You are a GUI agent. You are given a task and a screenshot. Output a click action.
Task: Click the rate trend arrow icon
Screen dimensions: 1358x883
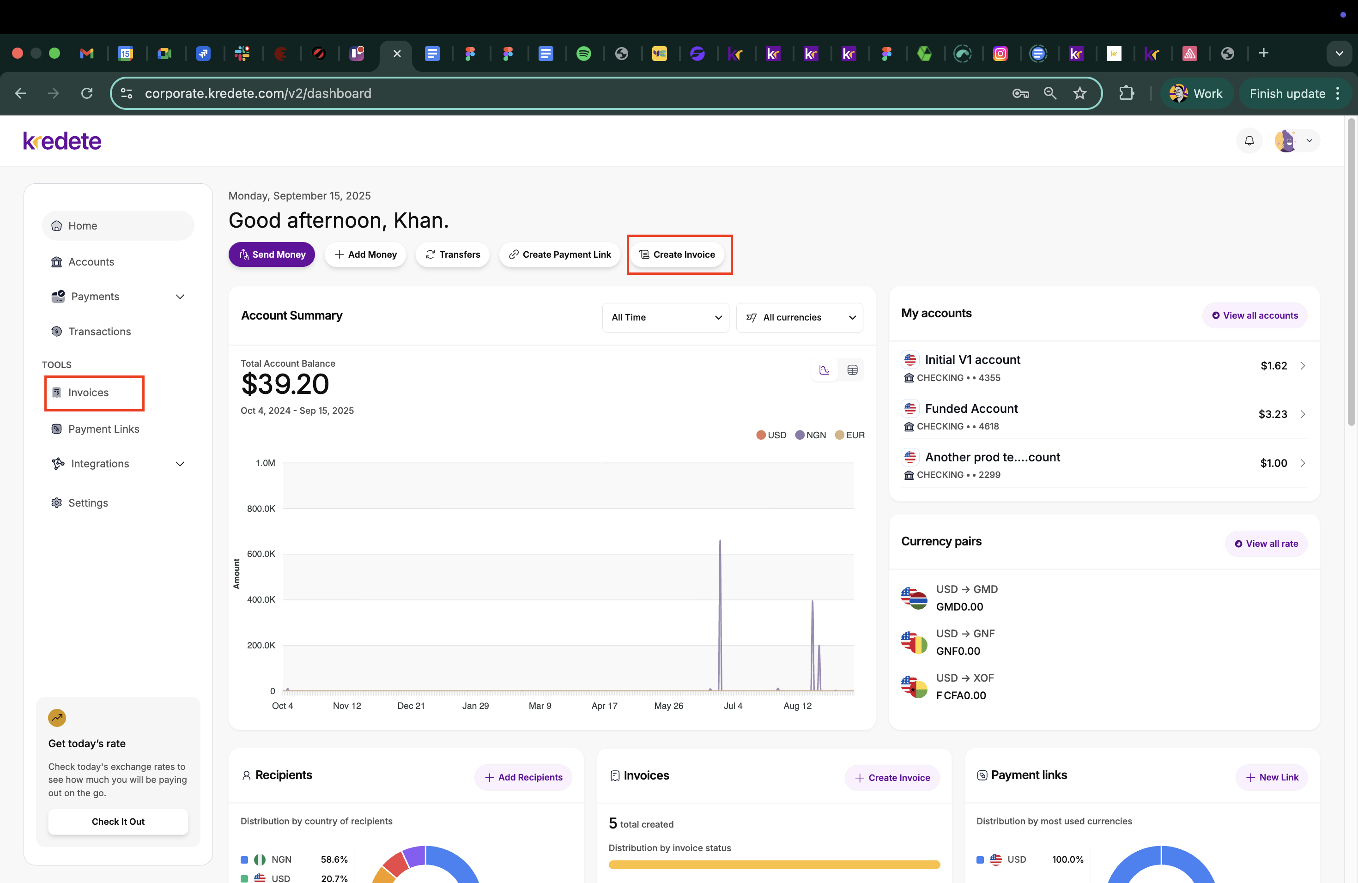[x=57, y=718]
